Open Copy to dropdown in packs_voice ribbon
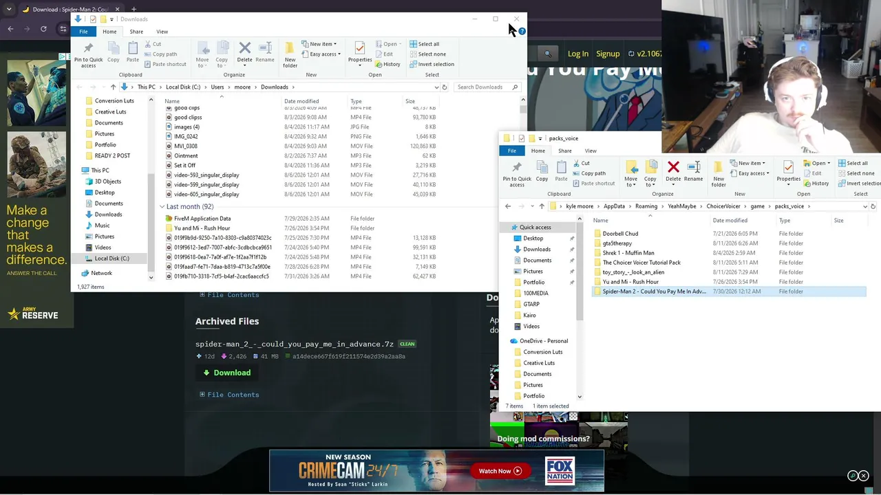The height and width of the screenshot is (495, 881). click(x=650, y=173)
